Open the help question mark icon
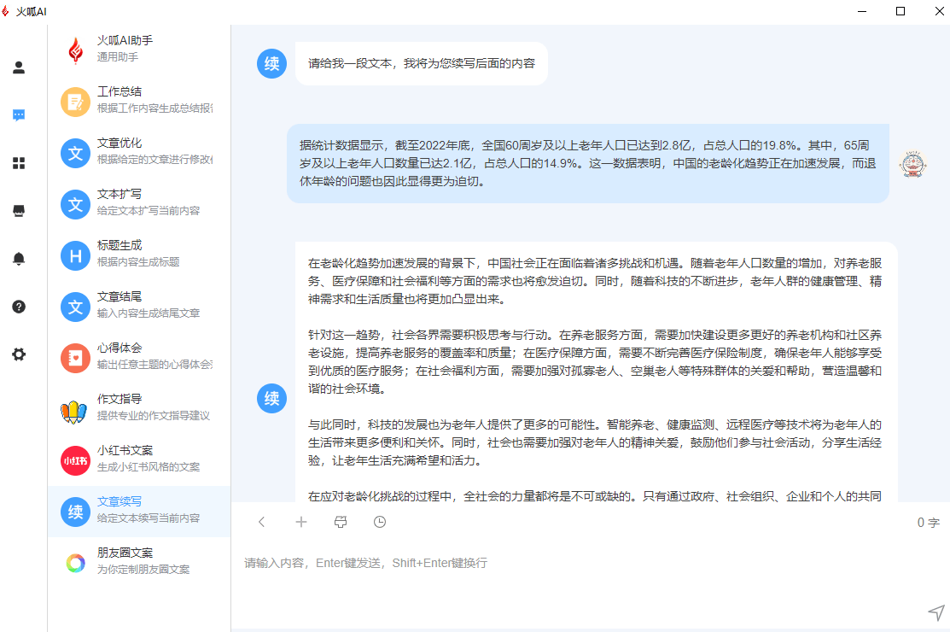Viewport: 950px width, 632px height. [x=19, y=307]
